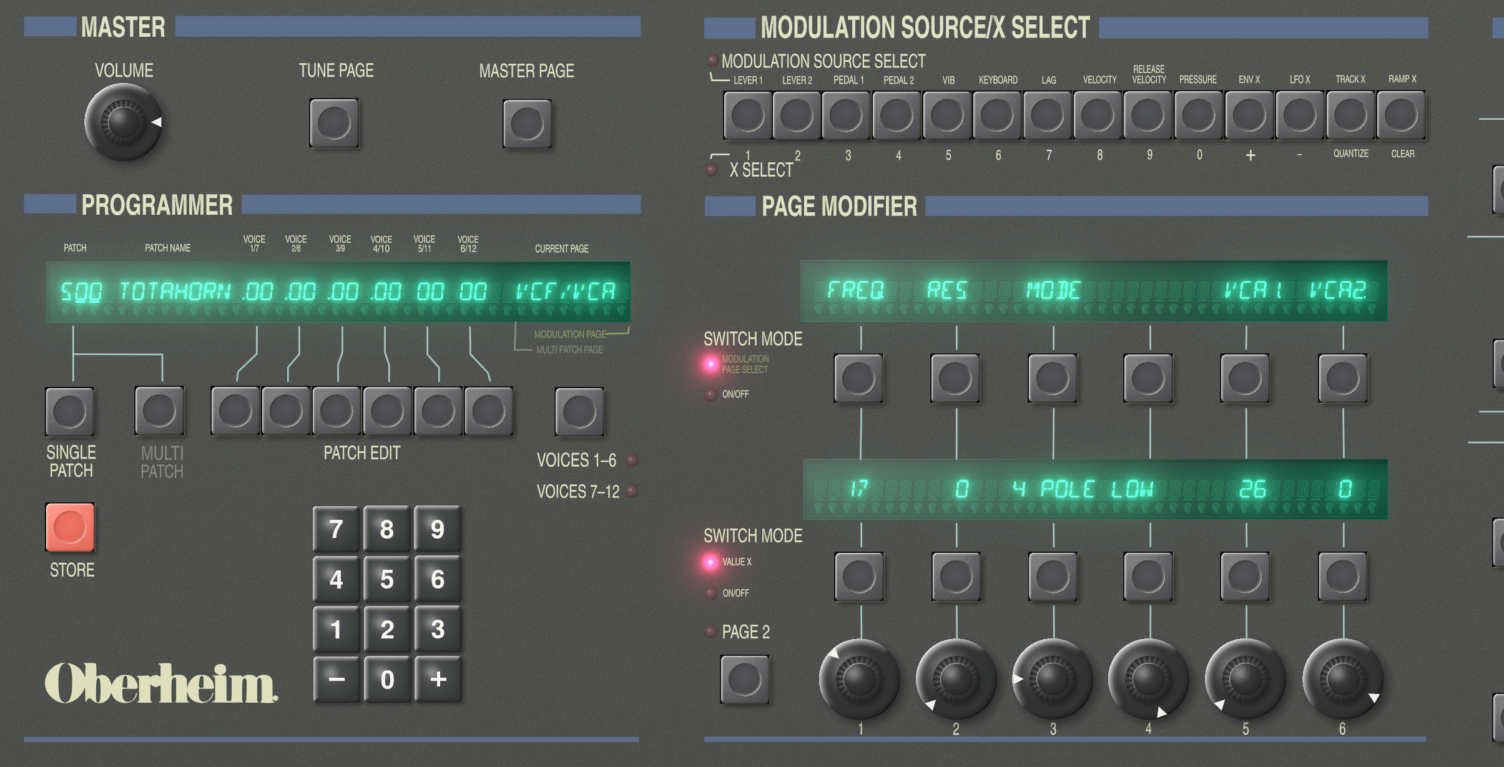Tap keypad digit 5
The height and width of the screenshot is (767, 1504).
(x=387, y=579)
